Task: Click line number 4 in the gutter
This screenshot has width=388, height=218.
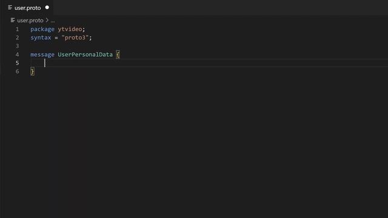Action: click(17, 54)
